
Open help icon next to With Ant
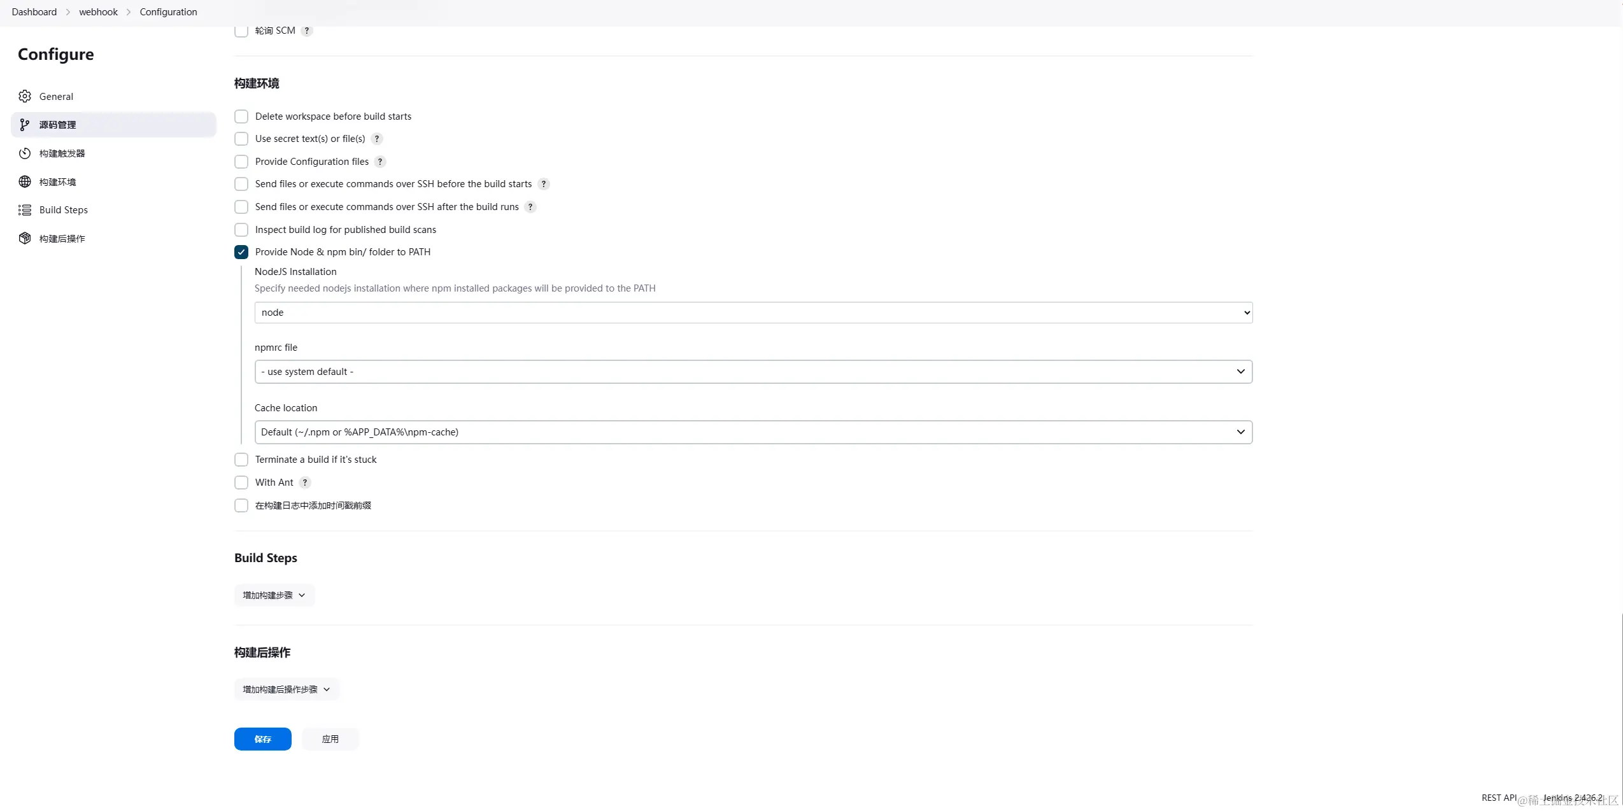click(x=305, y=483)
